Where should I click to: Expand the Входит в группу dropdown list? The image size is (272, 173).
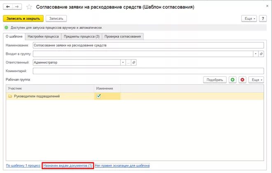[256, 54]
